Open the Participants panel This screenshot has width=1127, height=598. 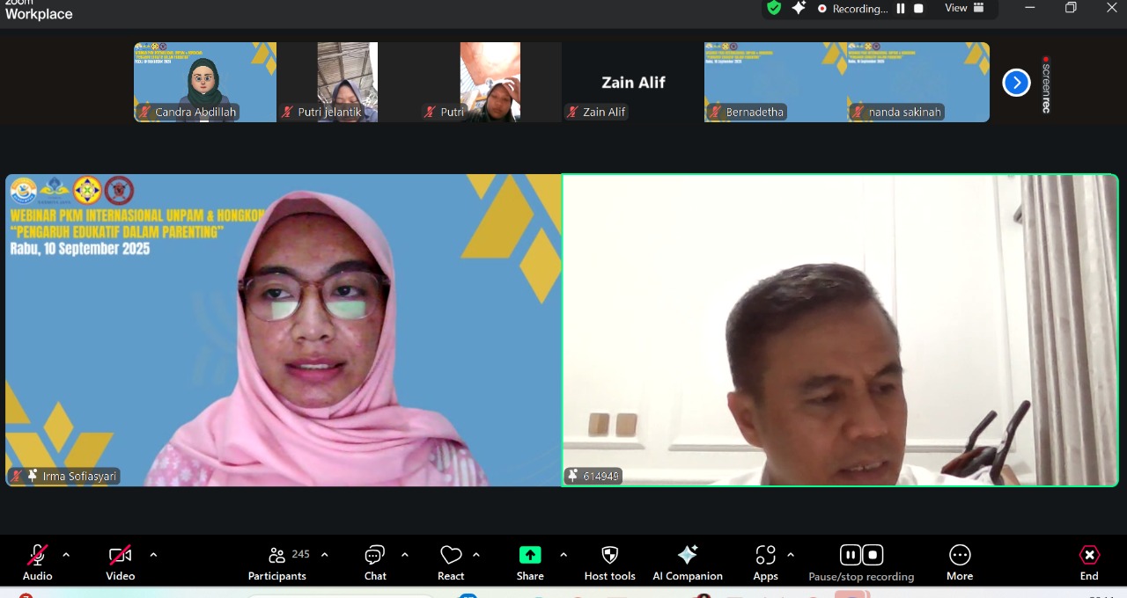tap(277, 563)
